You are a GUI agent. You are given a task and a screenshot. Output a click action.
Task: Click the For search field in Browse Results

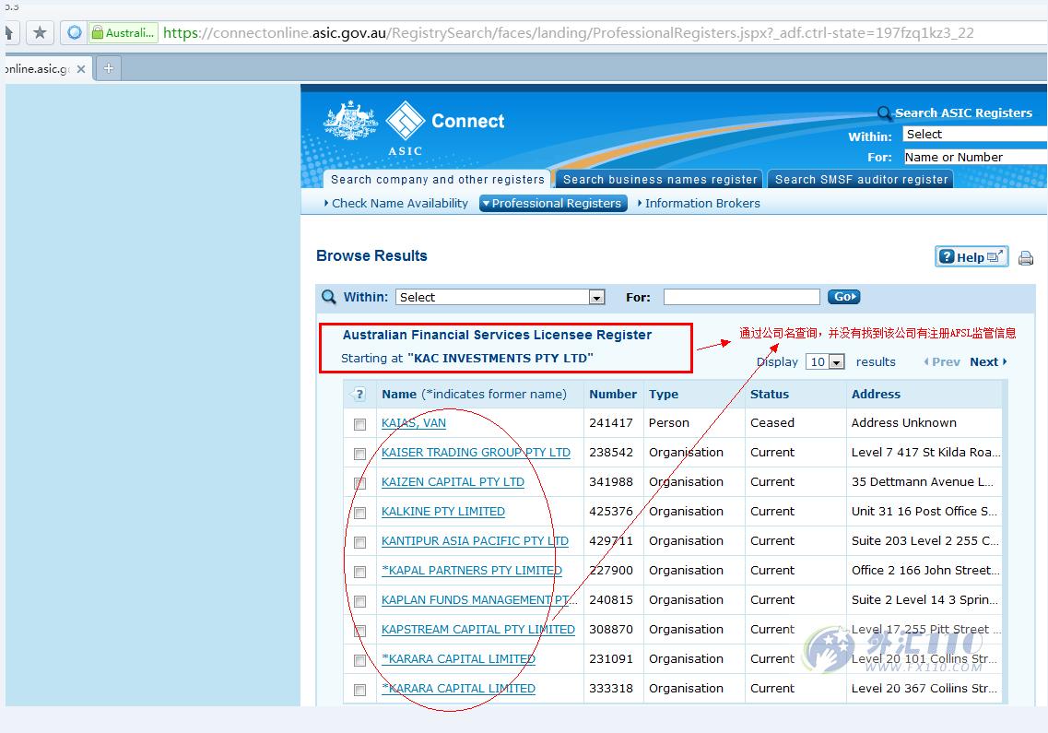(741, 297)
